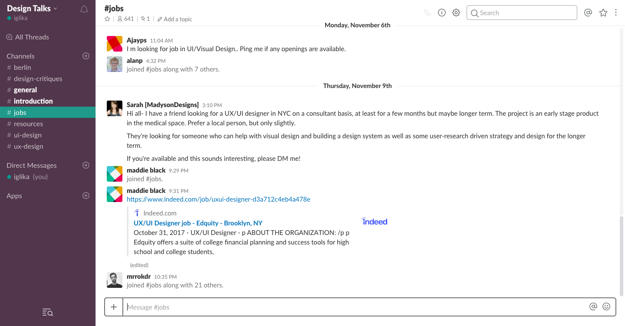The width and height of the screenshot is (625, 326).
Task: Click the Monday, November 6th date divider label
Action: (358, 25)
